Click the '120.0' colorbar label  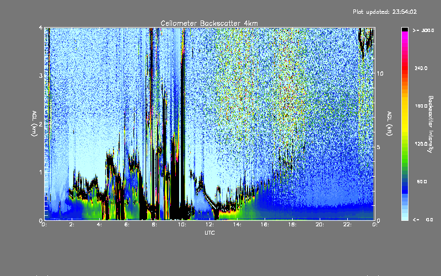(421, 144)
